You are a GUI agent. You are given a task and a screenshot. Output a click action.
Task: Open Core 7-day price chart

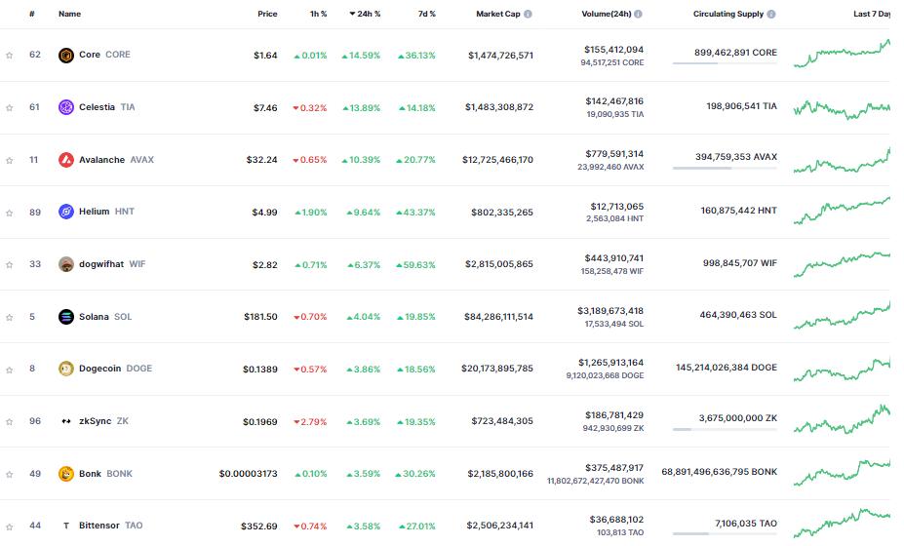coord(842,53)
